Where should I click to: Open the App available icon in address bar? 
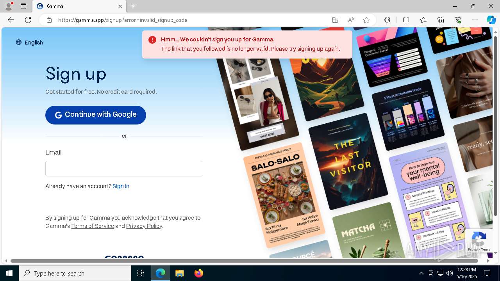click(x=335, y=20)
